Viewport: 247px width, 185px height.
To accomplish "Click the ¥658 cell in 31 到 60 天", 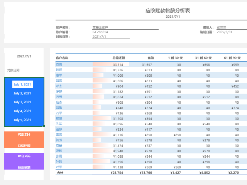I will (206, 65).
